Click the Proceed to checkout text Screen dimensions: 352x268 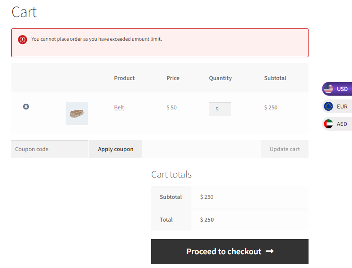pos(224,251)
